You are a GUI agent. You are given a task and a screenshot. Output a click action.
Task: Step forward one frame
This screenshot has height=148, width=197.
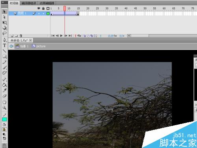pos(66,36)
